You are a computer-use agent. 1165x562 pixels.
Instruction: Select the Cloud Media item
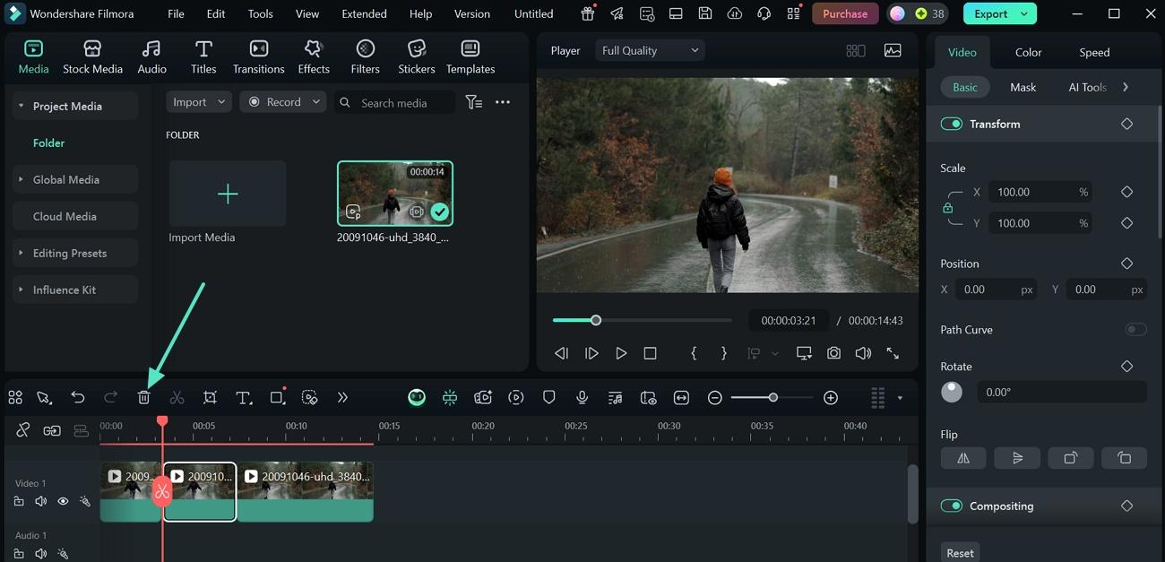(75, 216)
